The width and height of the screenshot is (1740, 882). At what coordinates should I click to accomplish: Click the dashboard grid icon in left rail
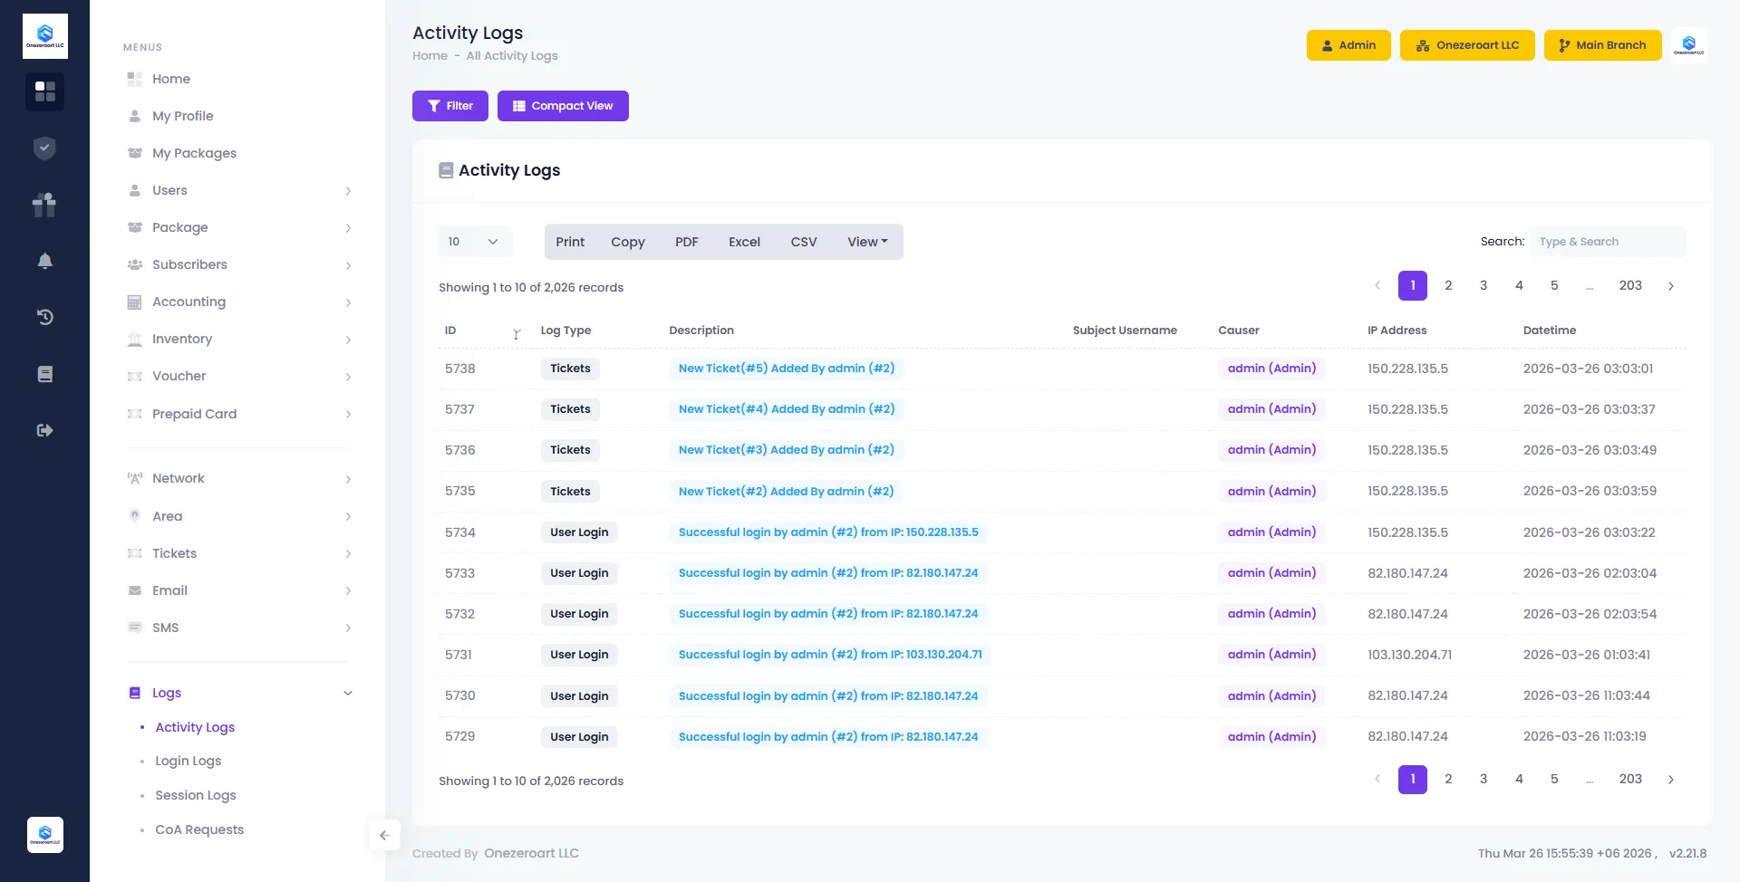pyautogui.click(x=44, y=91)
